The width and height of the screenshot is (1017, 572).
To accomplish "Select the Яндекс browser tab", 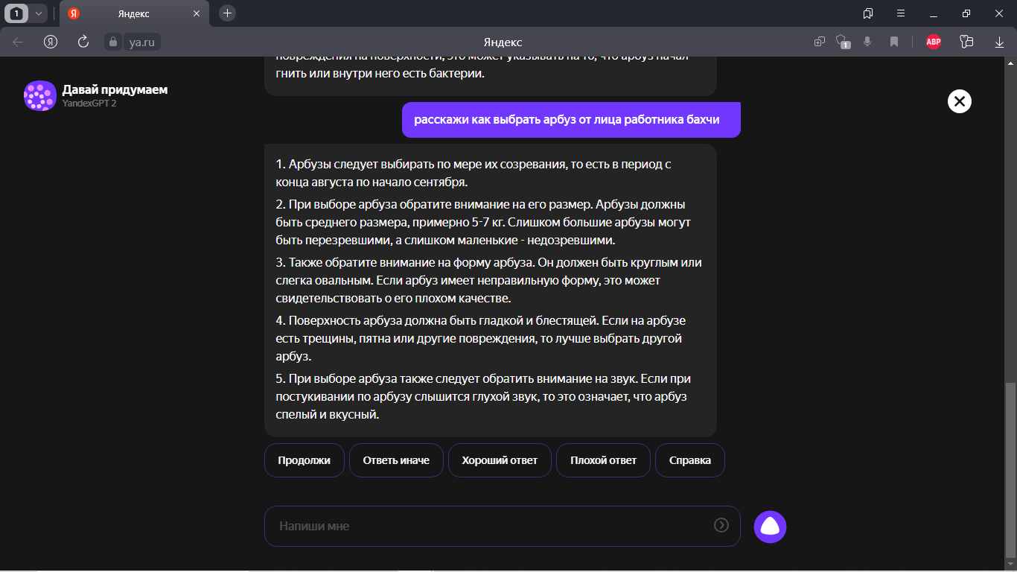I will click(133, 13).
